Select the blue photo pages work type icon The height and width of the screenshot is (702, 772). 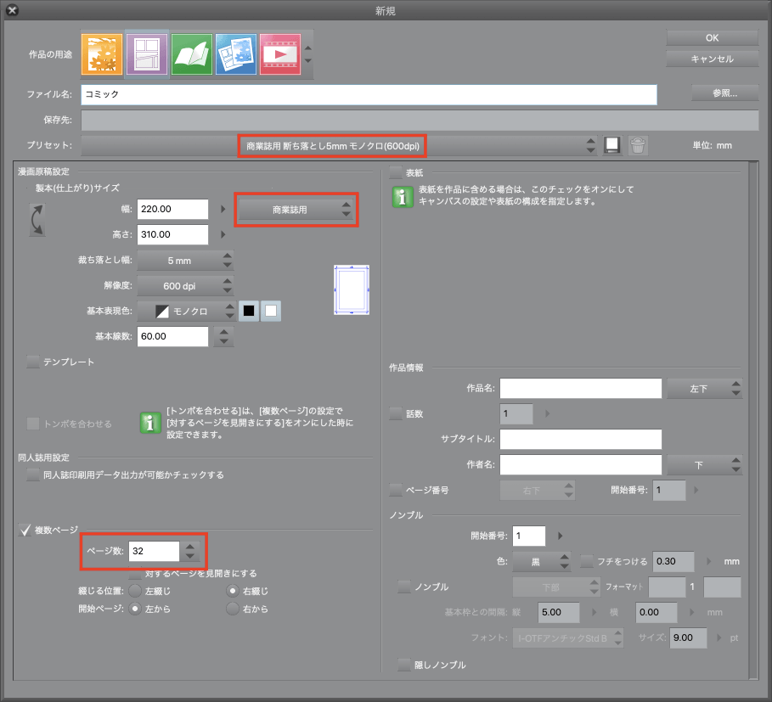tap(236, 54)
